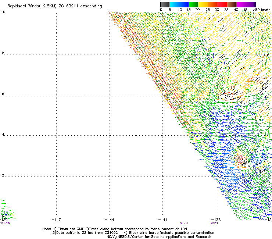Click the '30' speed label under color bar
272x239 pixels.
217,10
